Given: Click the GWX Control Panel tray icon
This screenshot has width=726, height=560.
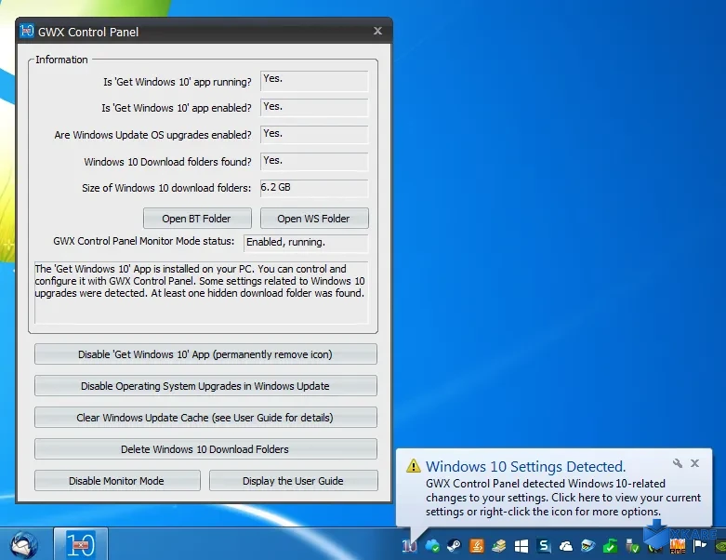Looking at the screenshot, I should click(x=410, y=546).
